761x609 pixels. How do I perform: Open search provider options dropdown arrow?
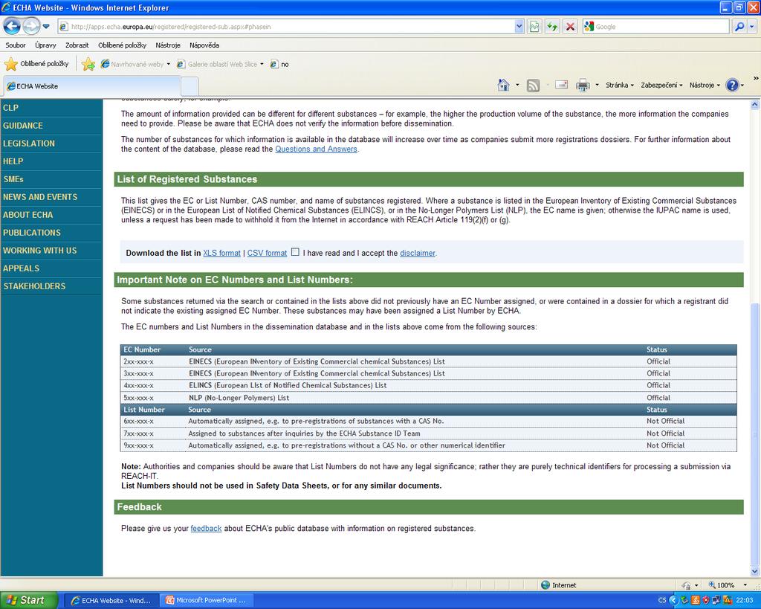752,27
